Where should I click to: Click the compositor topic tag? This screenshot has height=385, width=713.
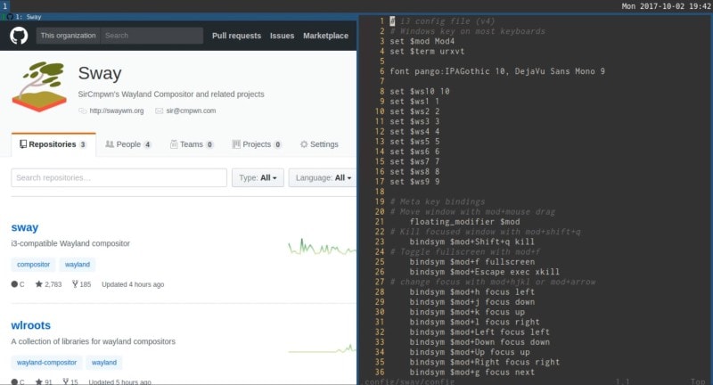click(x=34, y=265)
